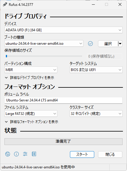Open the デバイス dropdown showing ADATA UFD
The width and height of the screenshot is (127, 171).
pyautogui.click(x=63, y=30)
